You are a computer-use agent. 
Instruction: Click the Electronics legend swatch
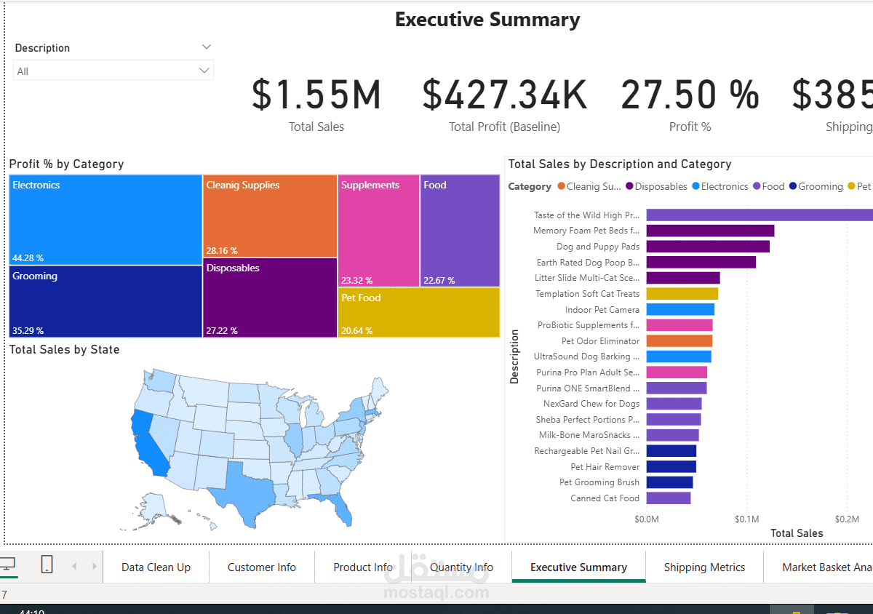pos(695,186)
